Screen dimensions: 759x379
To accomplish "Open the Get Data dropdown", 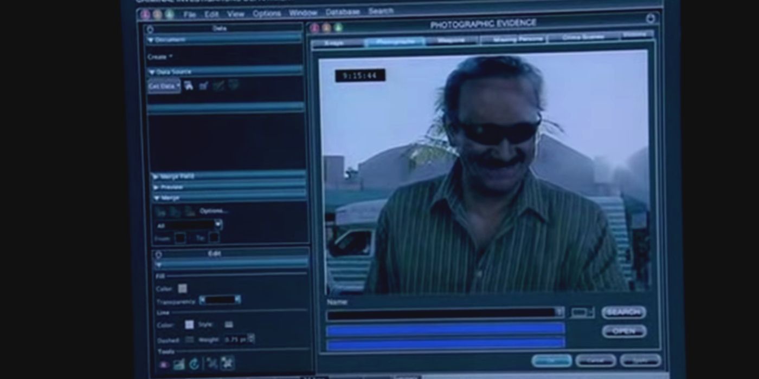I will pyautogui.click(x=164, y=86).
